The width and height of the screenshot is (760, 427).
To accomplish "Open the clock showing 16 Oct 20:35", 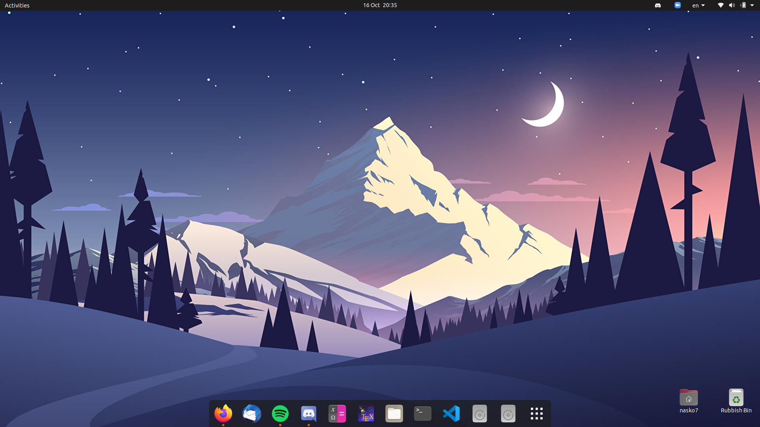I will (380, 5).
